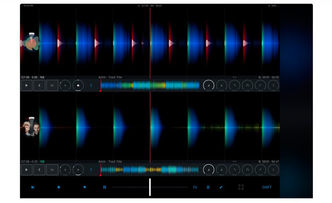332x203 pixels.
Task: Click the Artist - Track Title label on top deck
Action: pos(109,76)
